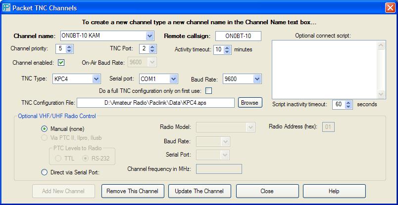Open the Channel name dropdown list
The height and width of the screenshot is (205, 398).
150,36
